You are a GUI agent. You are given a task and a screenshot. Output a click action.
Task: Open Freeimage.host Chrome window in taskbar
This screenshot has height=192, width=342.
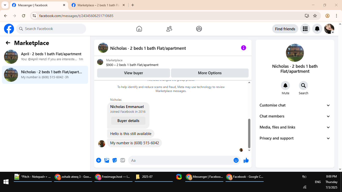[113, 177]
